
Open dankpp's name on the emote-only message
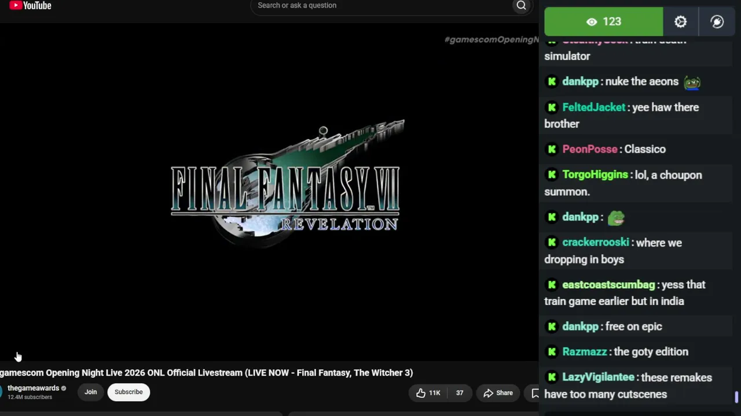tap(580, 217)
